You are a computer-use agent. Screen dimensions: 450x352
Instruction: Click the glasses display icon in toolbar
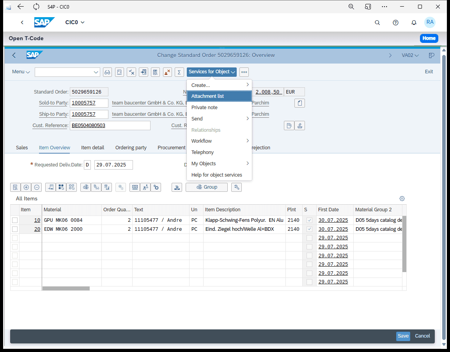[x=107, y=72]
